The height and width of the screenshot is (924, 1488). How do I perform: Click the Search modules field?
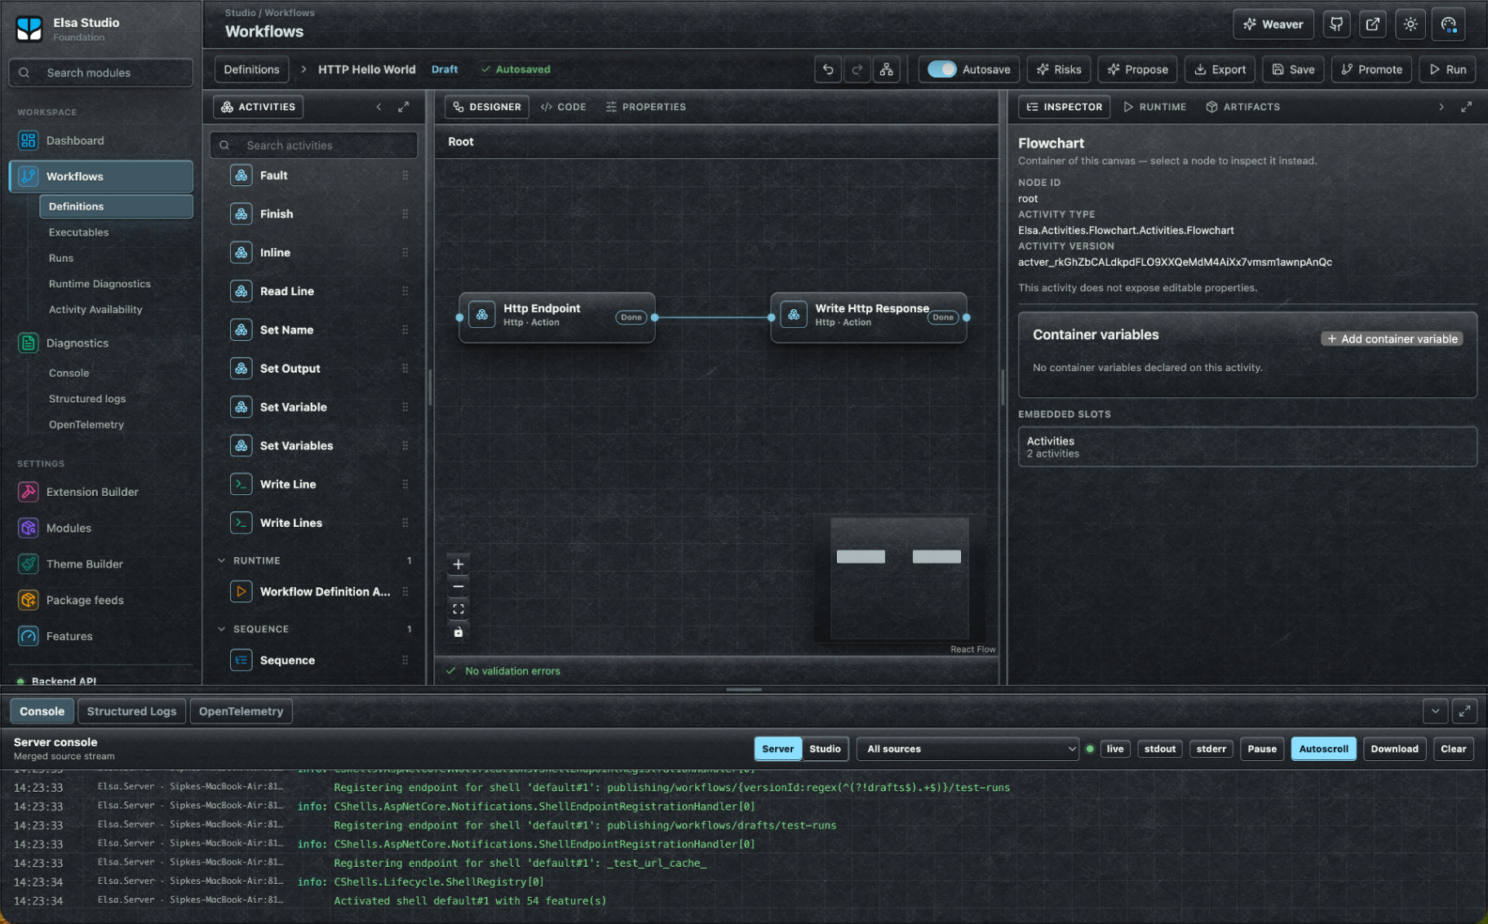[x=101, y=73]
